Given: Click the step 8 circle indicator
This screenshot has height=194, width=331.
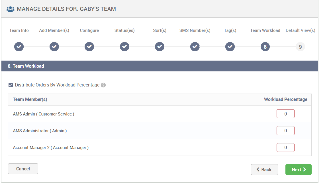Looking at the screenshot, I should [265, 46].
